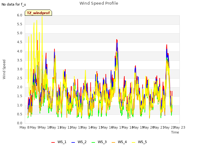Click the 2.0 y-axis tick label
The height and width of the screenshot is (148, 198).
coord(19,87)
